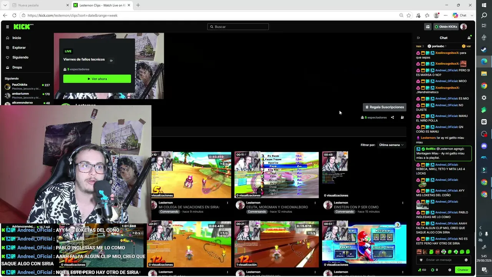The width and height of the screenshot is (492, 277).
Task: Play the EINSTEIN CON P SER COMO thumbnail
Action: [x=364, y=175]
